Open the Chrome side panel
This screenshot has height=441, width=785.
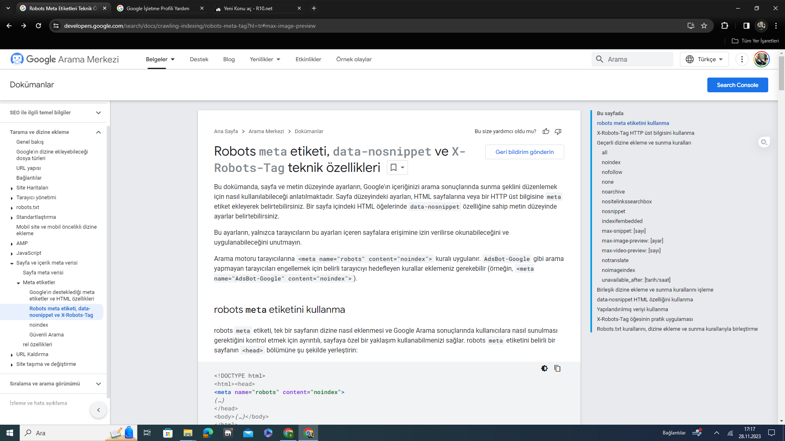click(746, 26)
